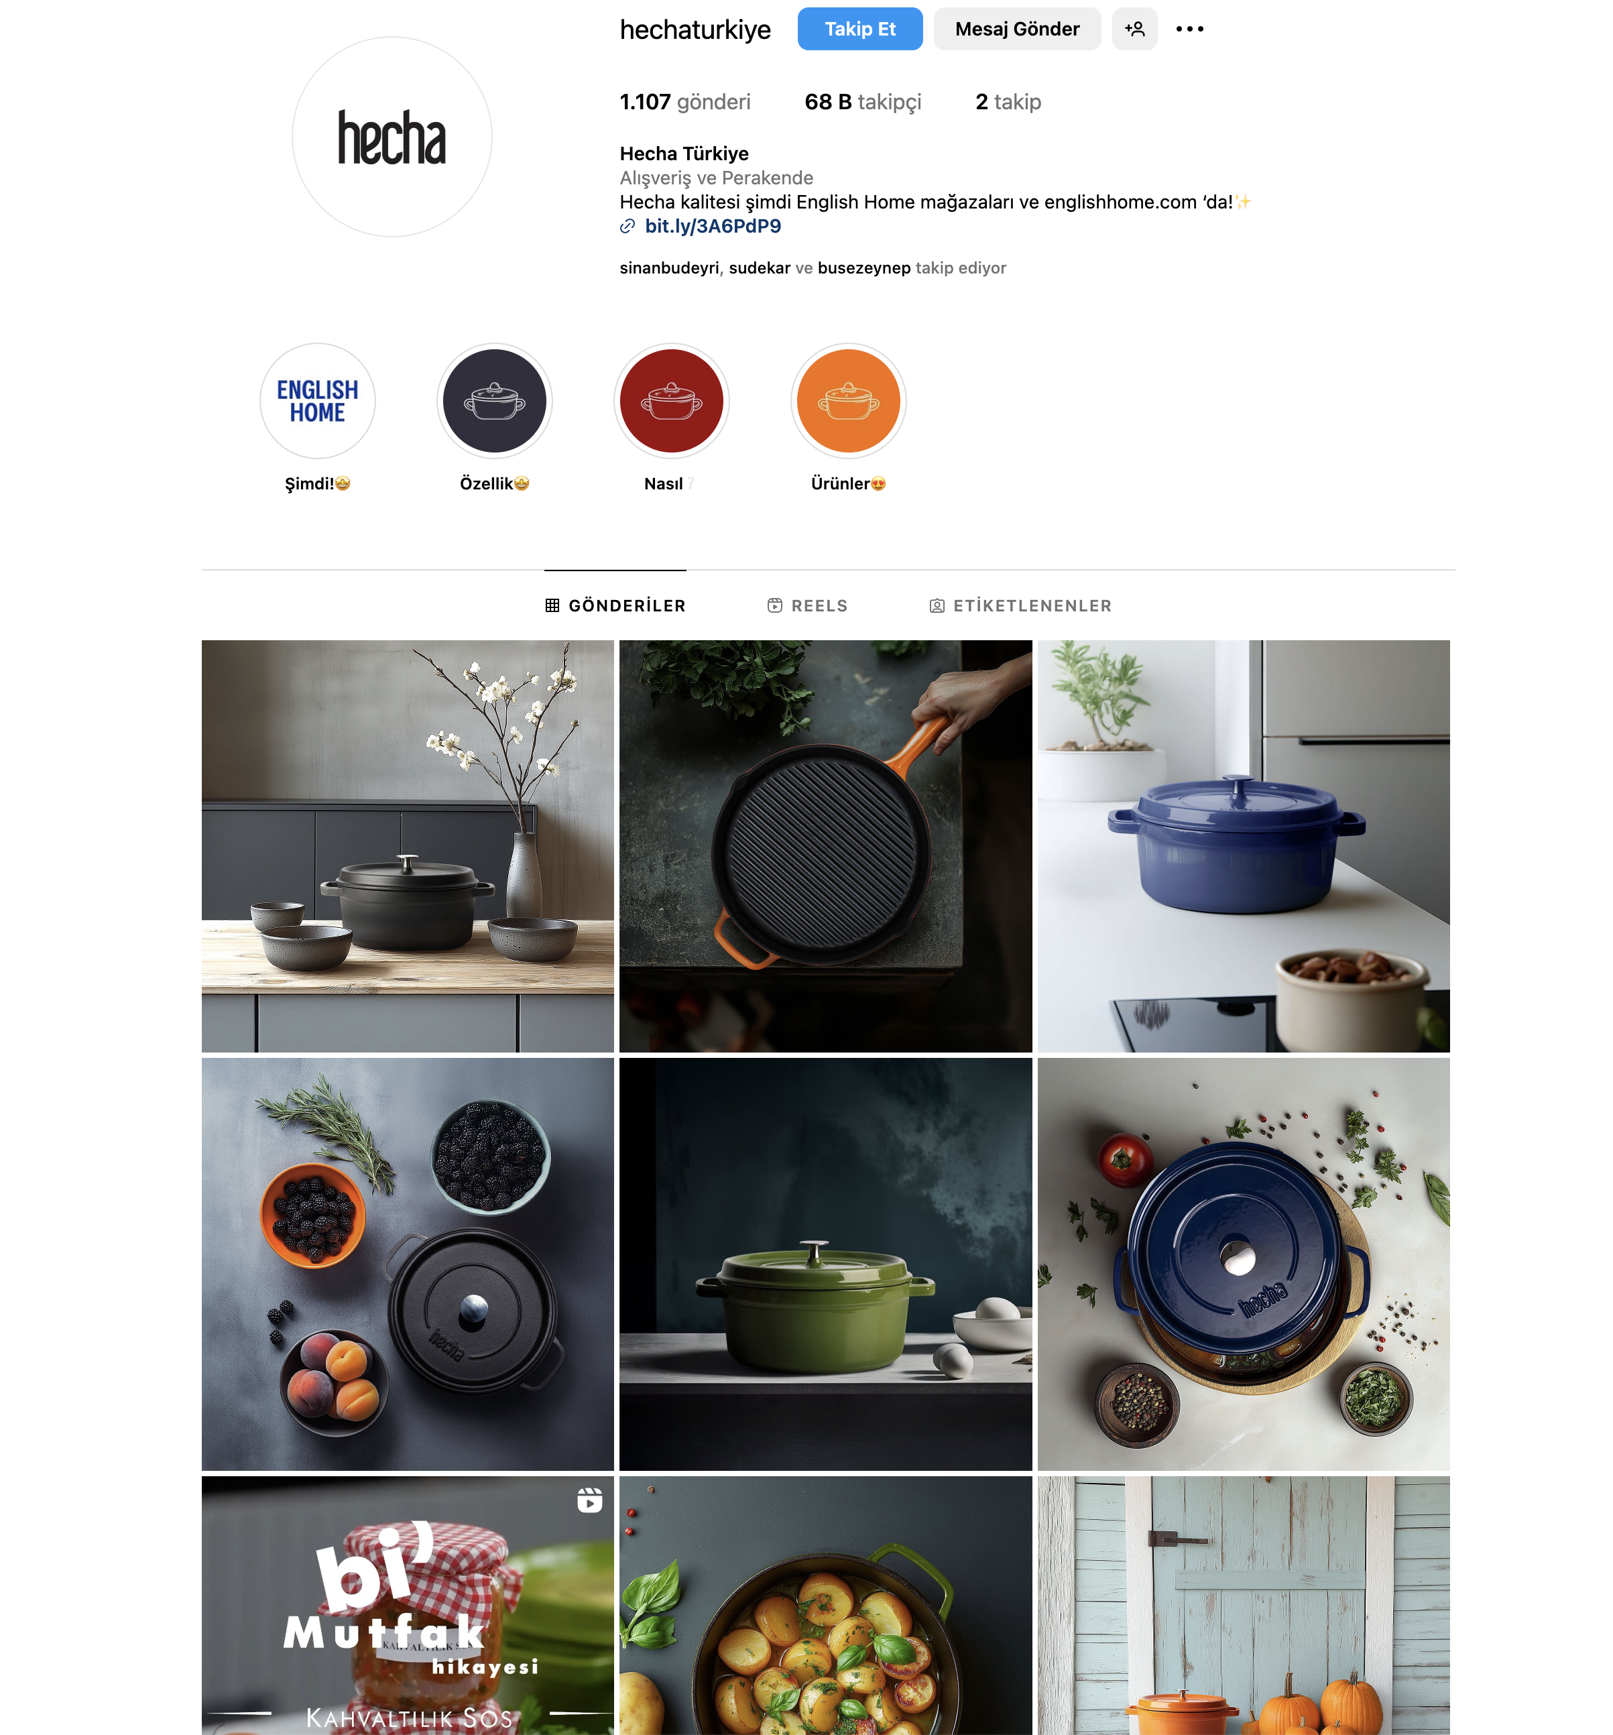The image size is (1613, 1735).
Task: Click the hecha profile picture
Action: (x=392, y=137)
